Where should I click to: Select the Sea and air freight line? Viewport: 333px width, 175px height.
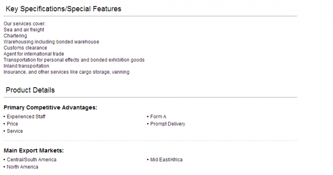(24, 30)
